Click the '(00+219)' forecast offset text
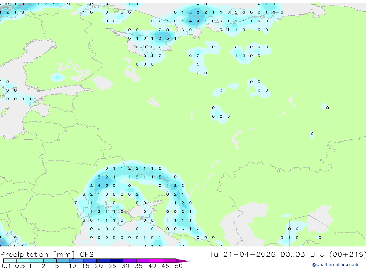This screenshot has width=366, height=268. point(348,254)
